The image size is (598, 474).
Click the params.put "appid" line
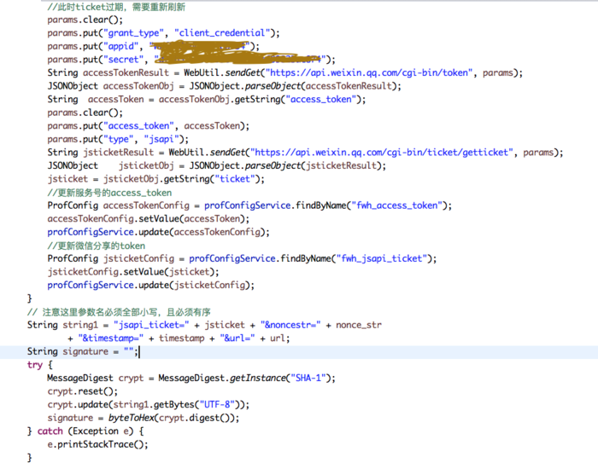pyautogui.click(x=153, y=46)
